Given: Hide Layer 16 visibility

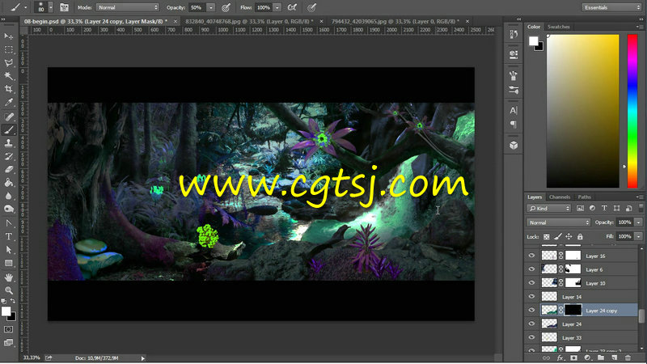Looking at the screenshot, I should pyautogui.click(x=531, y=256).
